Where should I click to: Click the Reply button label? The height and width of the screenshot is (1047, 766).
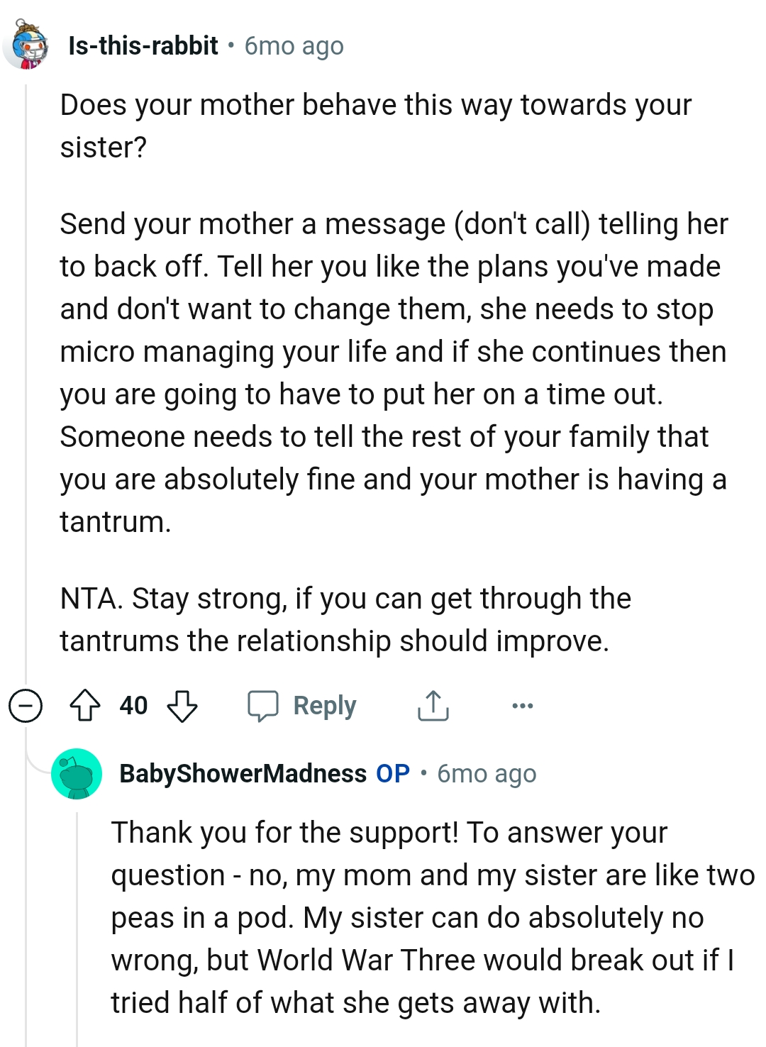pos(323,705)
